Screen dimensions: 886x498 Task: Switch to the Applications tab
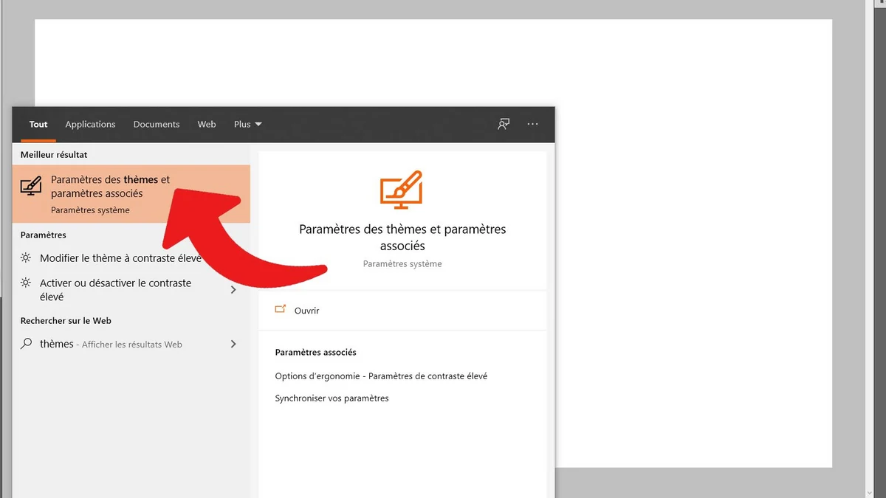click(90, 124)
